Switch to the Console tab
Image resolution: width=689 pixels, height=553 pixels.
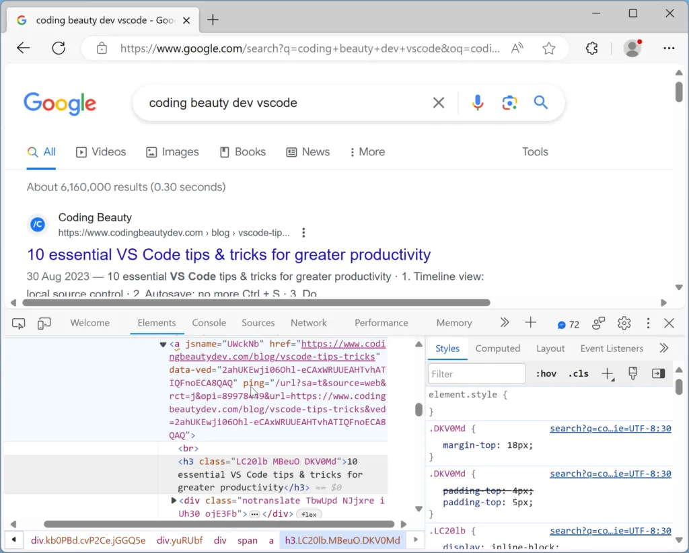pyautogui.click(x=209, y=323)
